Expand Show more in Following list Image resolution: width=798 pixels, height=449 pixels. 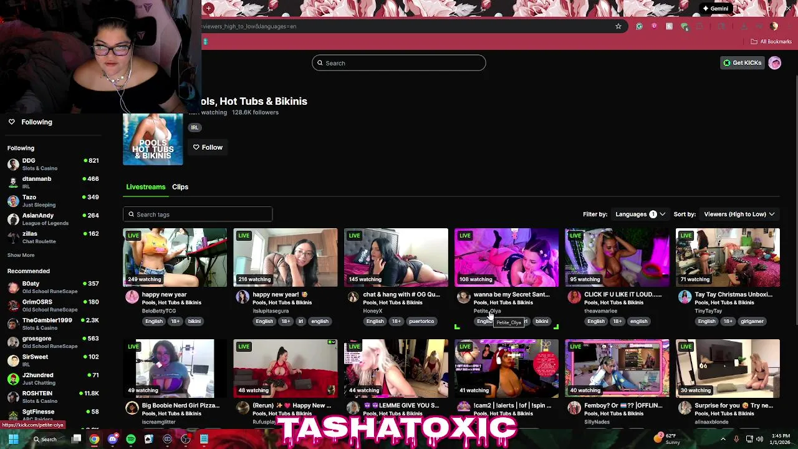(x=21, y=255)
